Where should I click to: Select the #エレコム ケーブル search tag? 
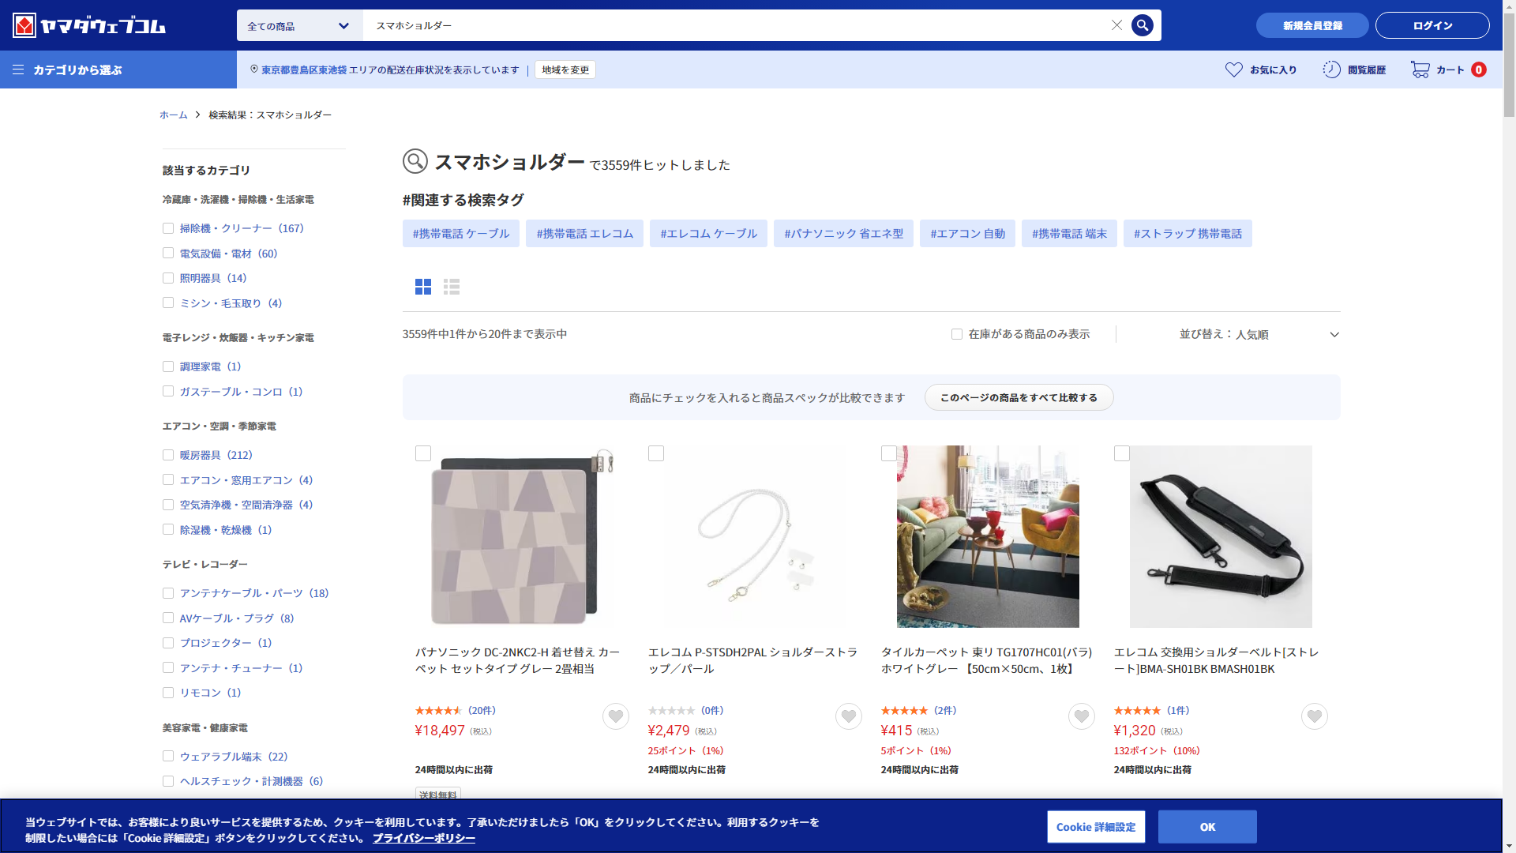708,234
